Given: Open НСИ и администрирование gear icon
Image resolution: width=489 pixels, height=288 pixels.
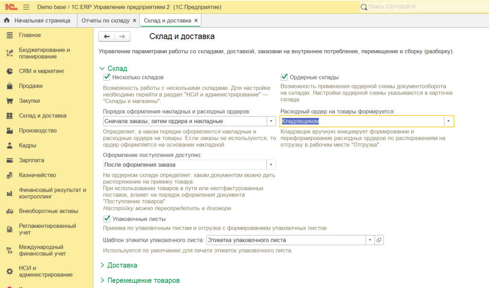Looking at the screenshot, I should click(x=10, y=271).
